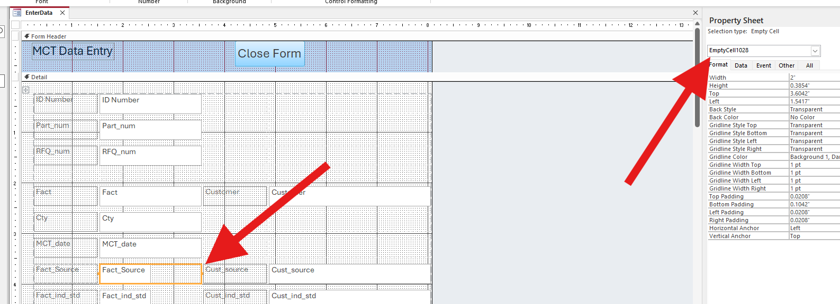Change the Gridline Width Bottom value
840x304 pixels.
click(x=814, y=173)
